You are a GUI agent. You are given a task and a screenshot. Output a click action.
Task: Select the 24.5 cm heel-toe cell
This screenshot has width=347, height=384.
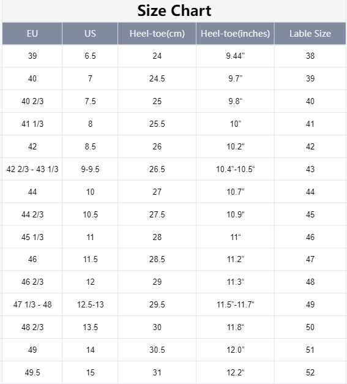(x=157, y=78)
